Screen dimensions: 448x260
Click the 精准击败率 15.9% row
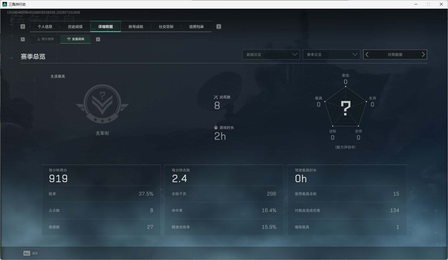click(x=224, y=227)
